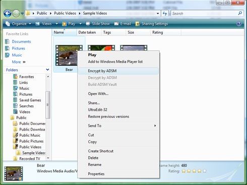Viewport: 247px width, 185px height.
Task: Sort by the Size column header
Action: tap(138, 32)
